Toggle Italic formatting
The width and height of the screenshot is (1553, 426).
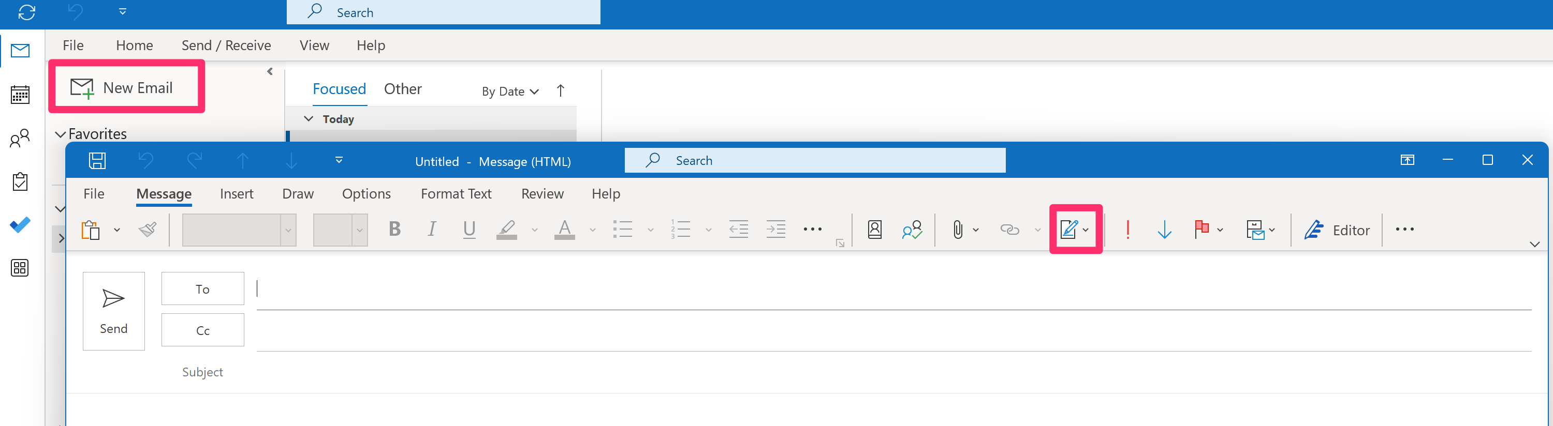[x=432, y=229]
